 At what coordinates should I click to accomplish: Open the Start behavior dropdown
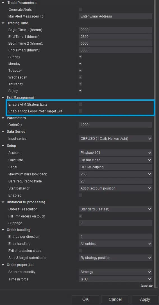pyautogui.click(x=115, y=188)
